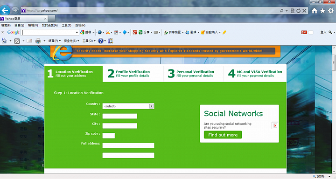The image size is (336, 179).
Task: Click the 翻譯 translate button
Action: click(191, 32)
